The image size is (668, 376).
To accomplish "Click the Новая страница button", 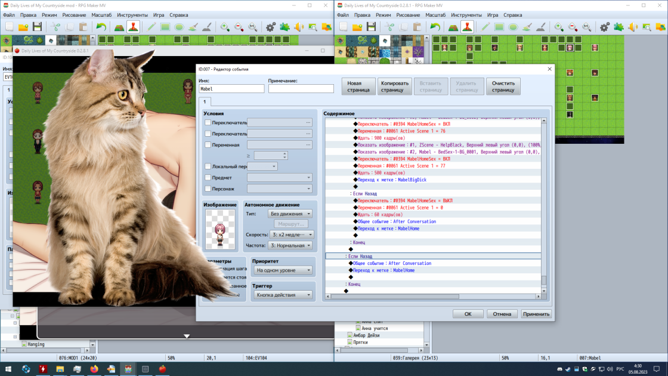I will click(x=358, y=87).
